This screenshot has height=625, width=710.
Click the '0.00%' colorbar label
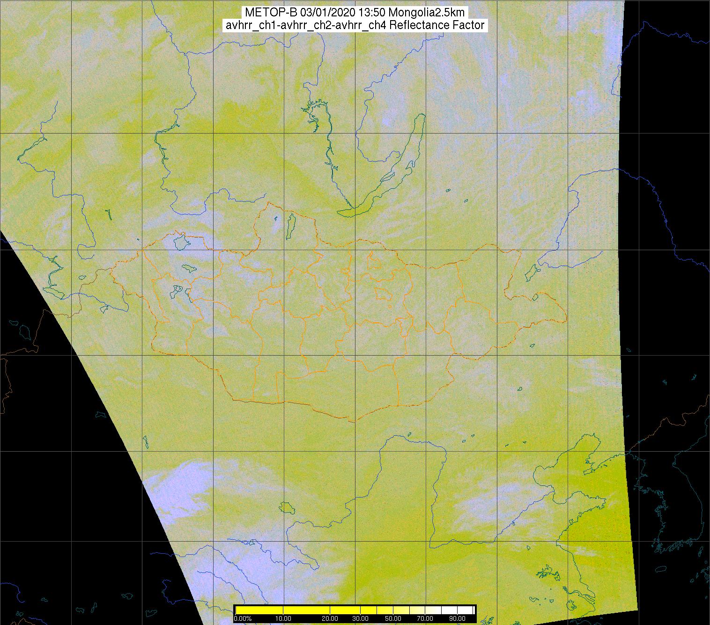243,618
